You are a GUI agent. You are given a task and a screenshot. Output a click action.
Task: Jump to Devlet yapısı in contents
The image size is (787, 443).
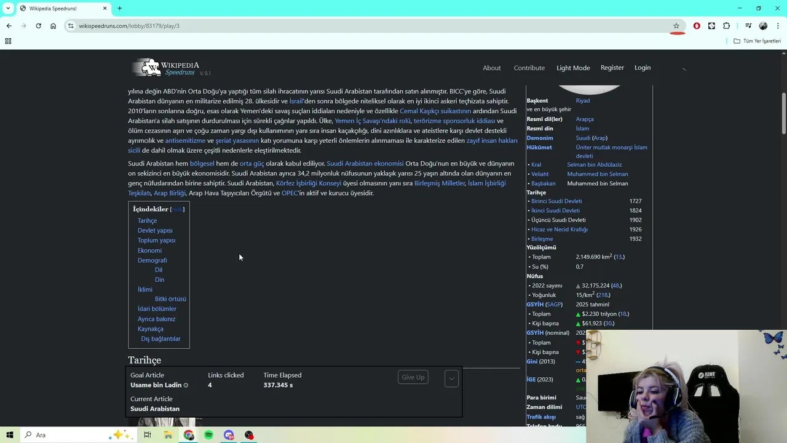[155, 230]
